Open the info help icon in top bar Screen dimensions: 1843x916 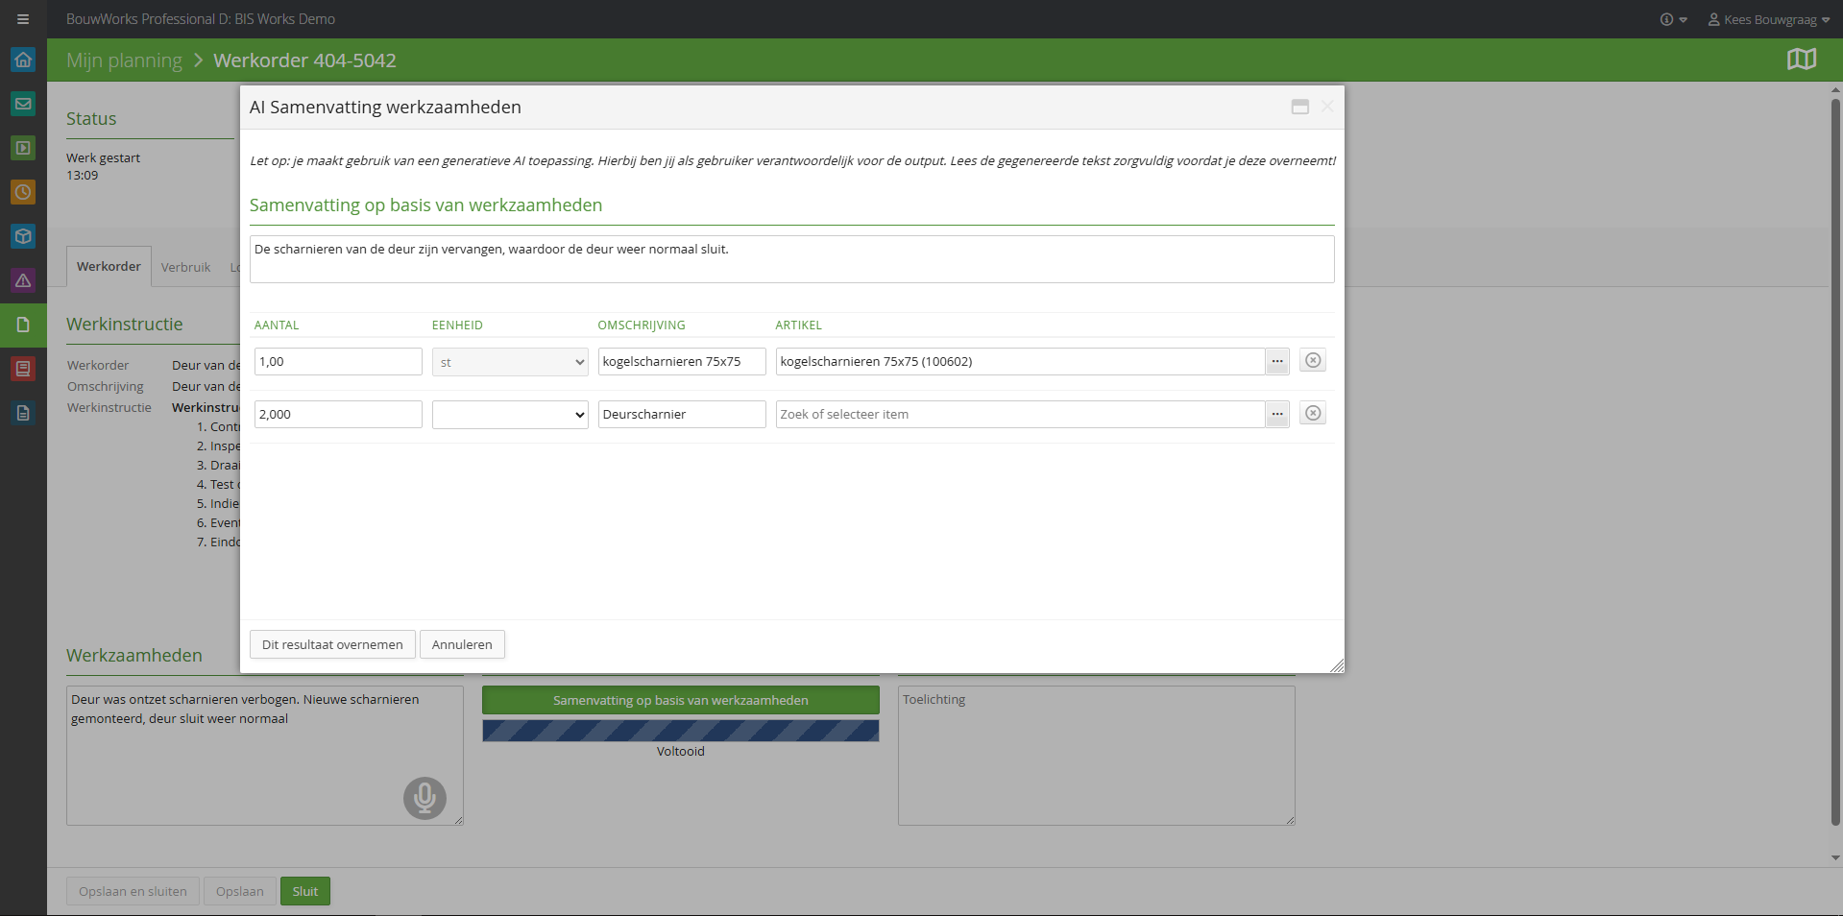coord(1673,19)
